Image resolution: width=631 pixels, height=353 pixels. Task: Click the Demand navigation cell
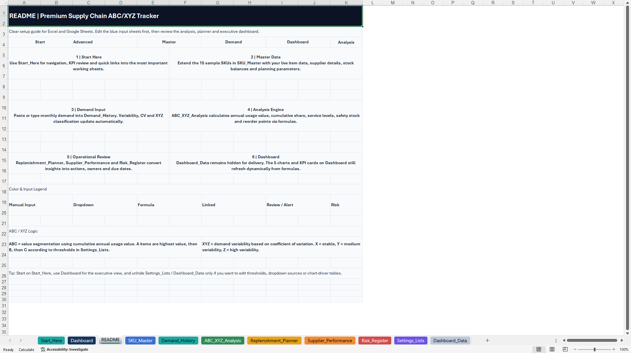pos(233,42)
